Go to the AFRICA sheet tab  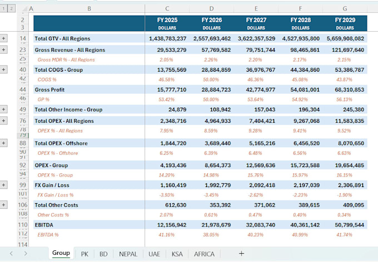coord(204,254)
